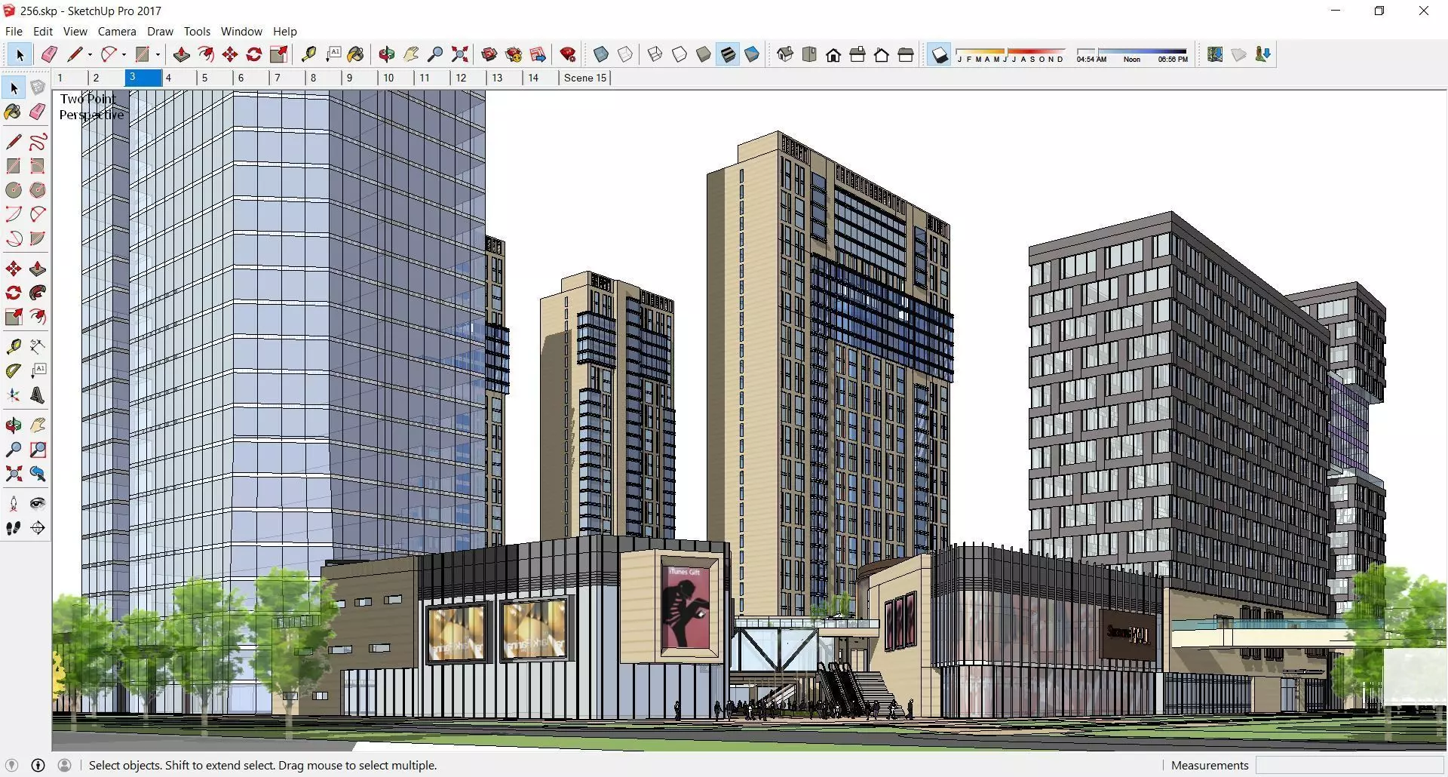Open the File menu
The image size is (1448, 777).
click(14, 32)
